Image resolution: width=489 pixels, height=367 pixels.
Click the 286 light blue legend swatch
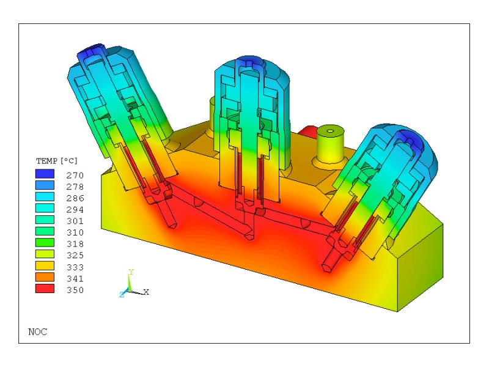pyautogui.click(x=45, y=196)
